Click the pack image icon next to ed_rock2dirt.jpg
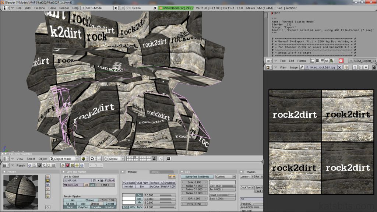Image resolution: width=377 pixels, height=212 pixels. tap(346, 67)
